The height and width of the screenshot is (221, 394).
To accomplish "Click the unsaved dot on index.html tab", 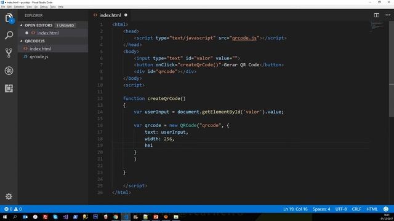I will coord(126,15).
